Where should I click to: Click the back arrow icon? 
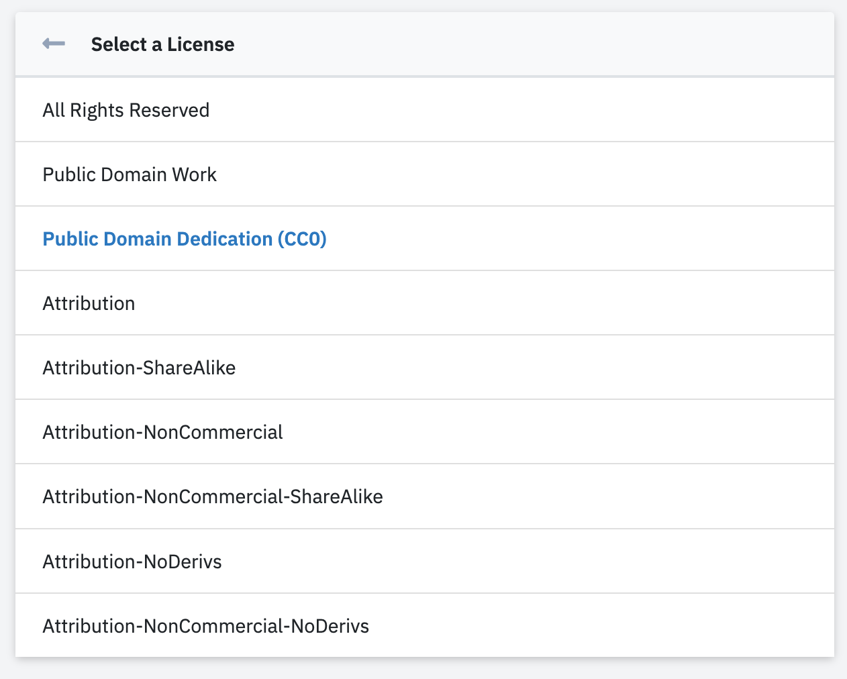click(54, 44)
